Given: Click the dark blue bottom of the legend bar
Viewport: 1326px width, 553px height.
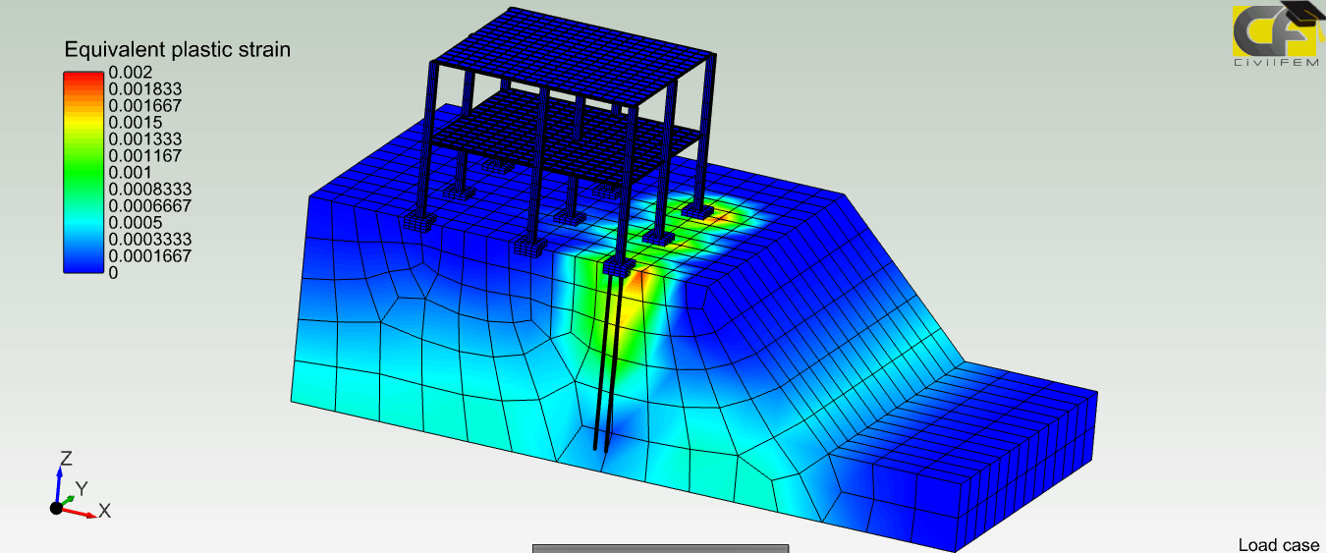Looking at the screenshot, I should [x=83, y=263].
